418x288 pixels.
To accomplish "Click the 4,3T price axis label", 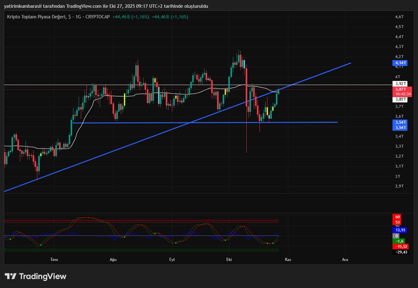I will [399, 47].
